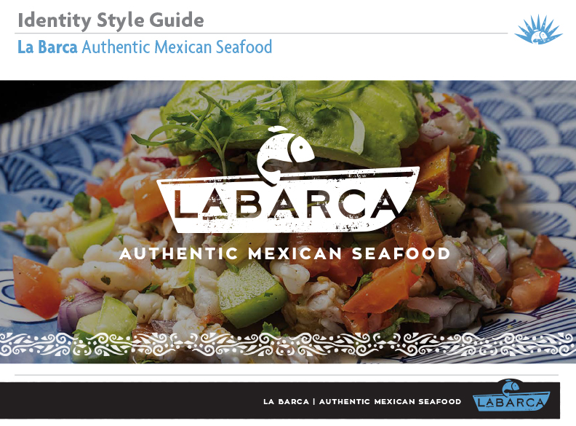Click the gray horizontal rule under the title
This screenshot has height=426, width=576.
point(261,33)
